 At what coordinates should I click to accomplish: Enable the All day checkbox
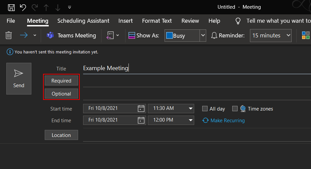(205, 109)
